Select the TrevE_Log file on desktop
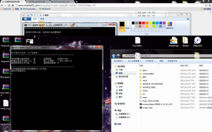 (5, 105)
